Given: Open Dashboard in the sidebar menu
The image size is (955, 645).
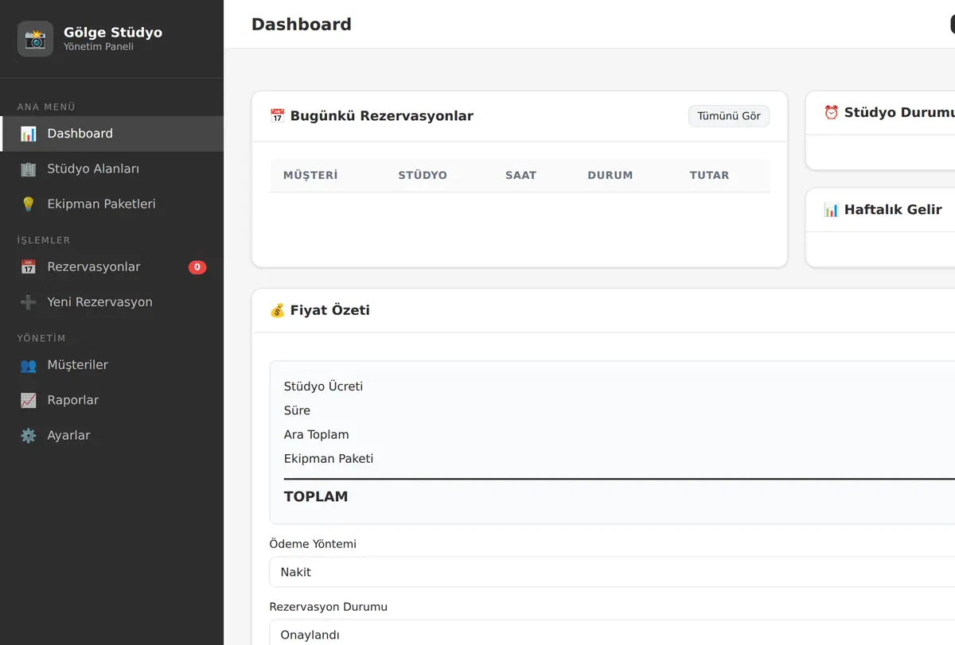Looking at the screenshot, I should click(x=112, y=134).
